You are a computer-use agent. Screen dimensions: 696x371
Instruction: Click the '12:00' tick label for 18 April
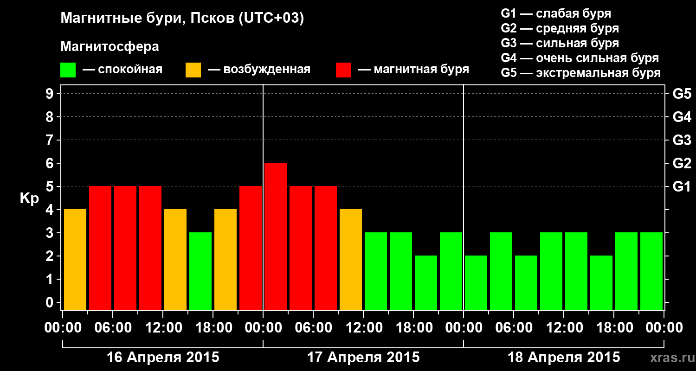(564, 328)
